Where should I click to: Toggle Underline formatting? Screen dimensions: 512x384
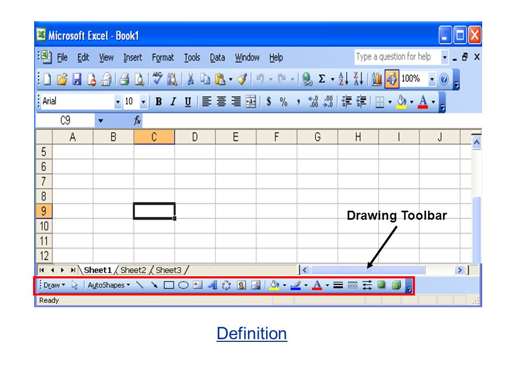[x=188, y=102]
